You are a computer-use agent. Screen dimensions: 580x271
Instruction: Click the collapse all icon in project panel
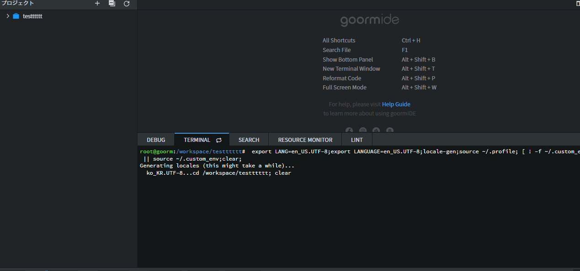click(112, 4)
